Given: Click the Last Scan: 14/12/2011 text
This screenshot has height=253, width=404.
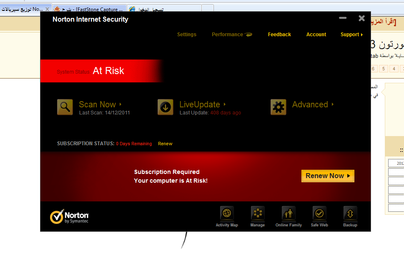Looking at the screenshot, I should click(x=104, y=113).
